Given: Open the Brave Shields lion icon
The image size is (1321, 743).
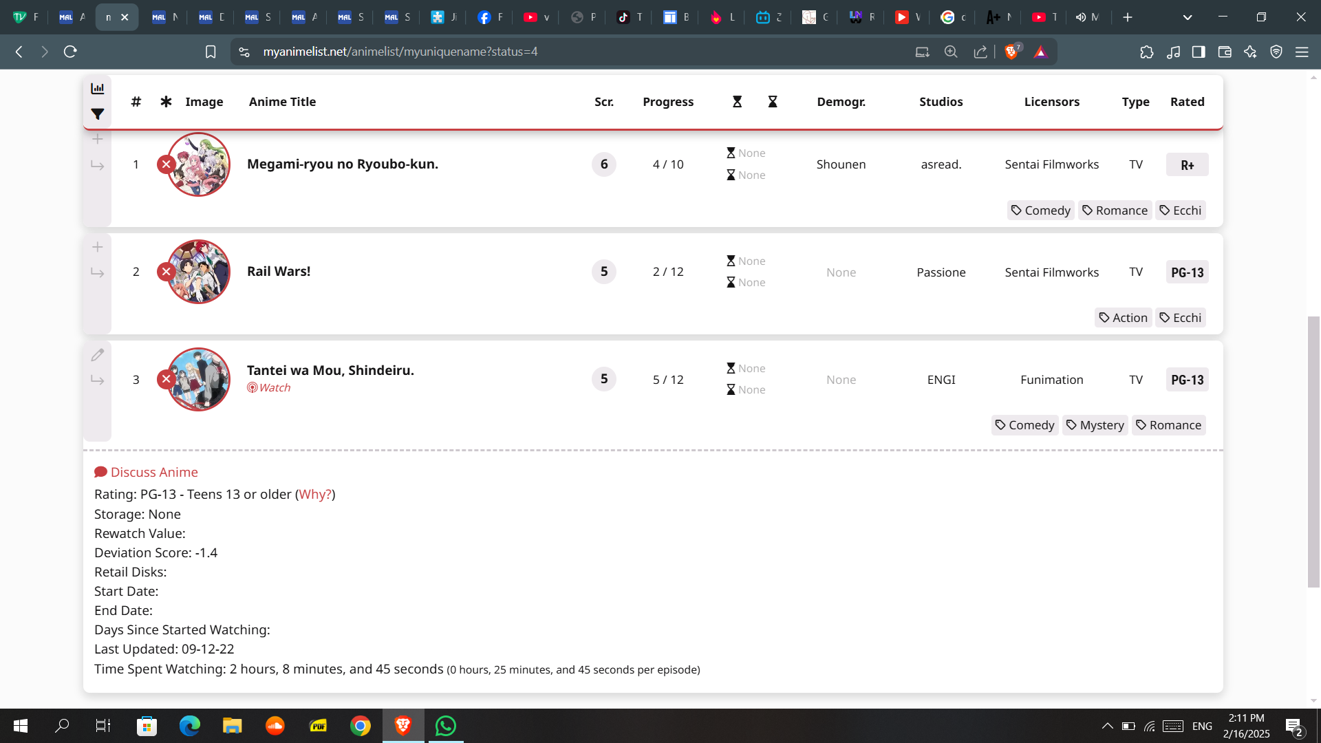Looking at the screenshot, I should point(1011,52).
